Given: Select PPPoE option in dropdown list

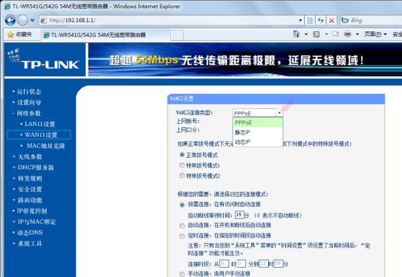Looking at the screenshot, I should (258, 122).
